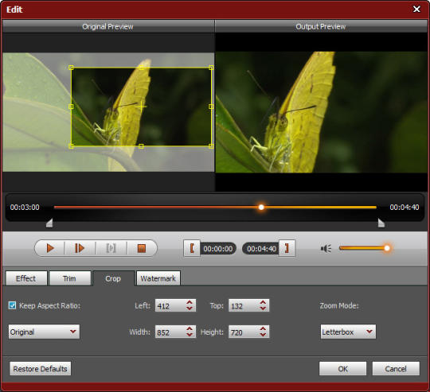Set trim start with left bracket icon
Image resolution: width=430 pixels, height=392 pixels.
click(192, 248)
